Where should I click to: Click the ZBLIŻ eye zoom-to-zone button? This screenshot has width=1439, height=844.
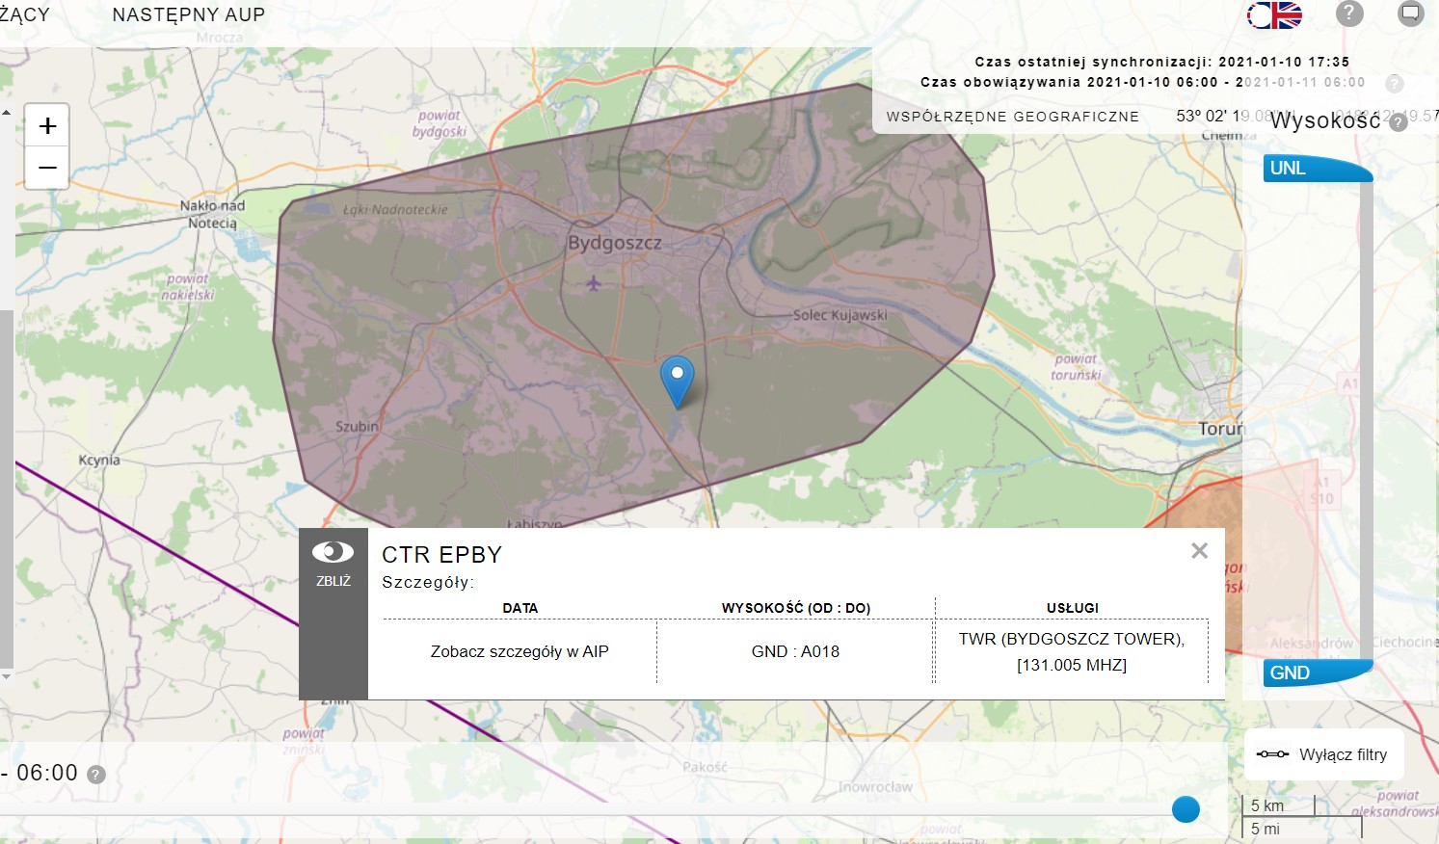tap(333, 563)
